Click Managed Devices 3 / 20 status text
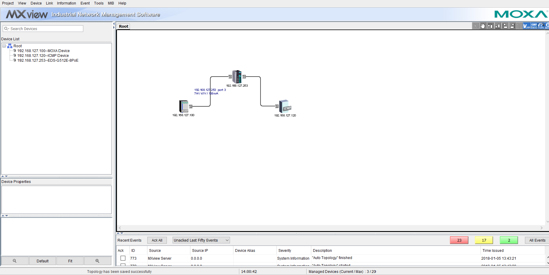Screen dimensions: 549x275 (342, 271)
